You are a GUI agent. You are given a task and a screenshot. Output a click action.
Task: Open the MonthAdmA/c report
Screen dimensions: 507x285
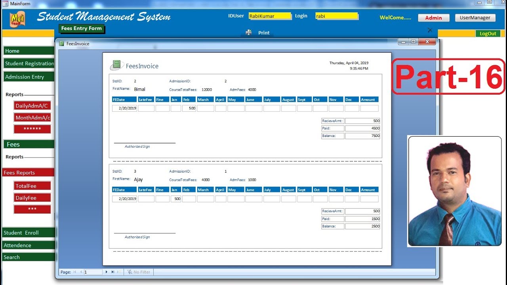pyautogui.click(x=32, y=118)
